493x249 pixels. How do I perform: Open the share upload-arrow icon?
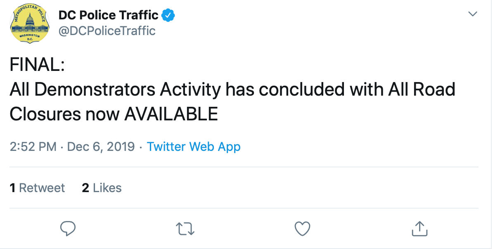(x=420, y=228)
